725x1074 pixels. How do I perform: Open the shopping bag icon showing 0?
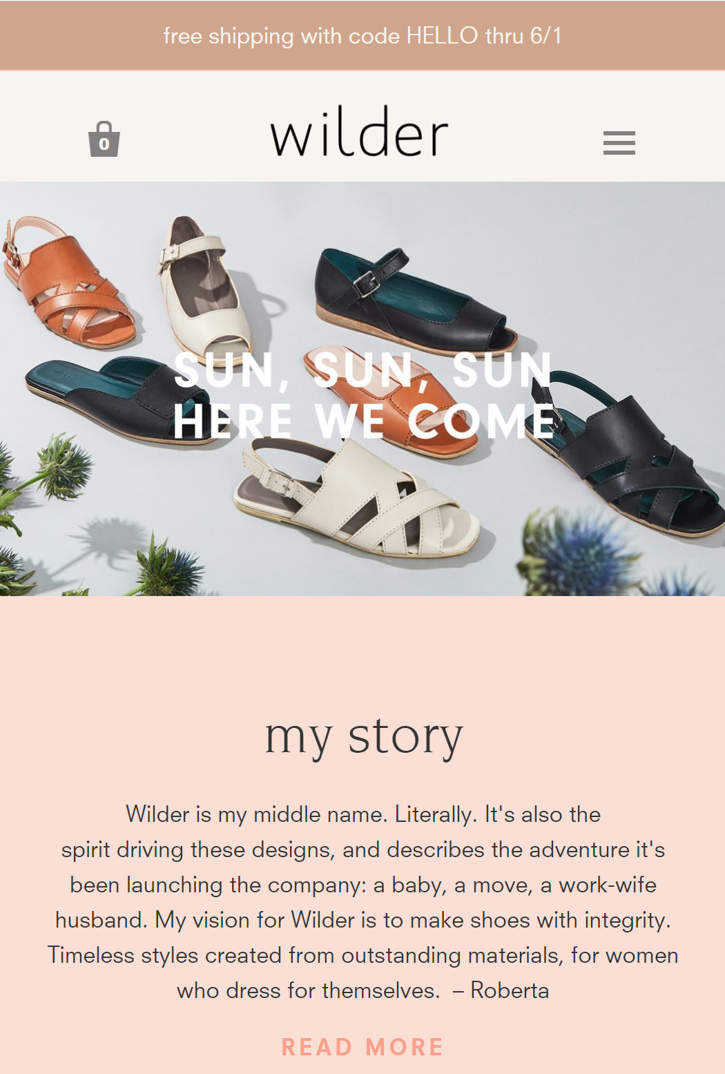(x=104, y=140)
